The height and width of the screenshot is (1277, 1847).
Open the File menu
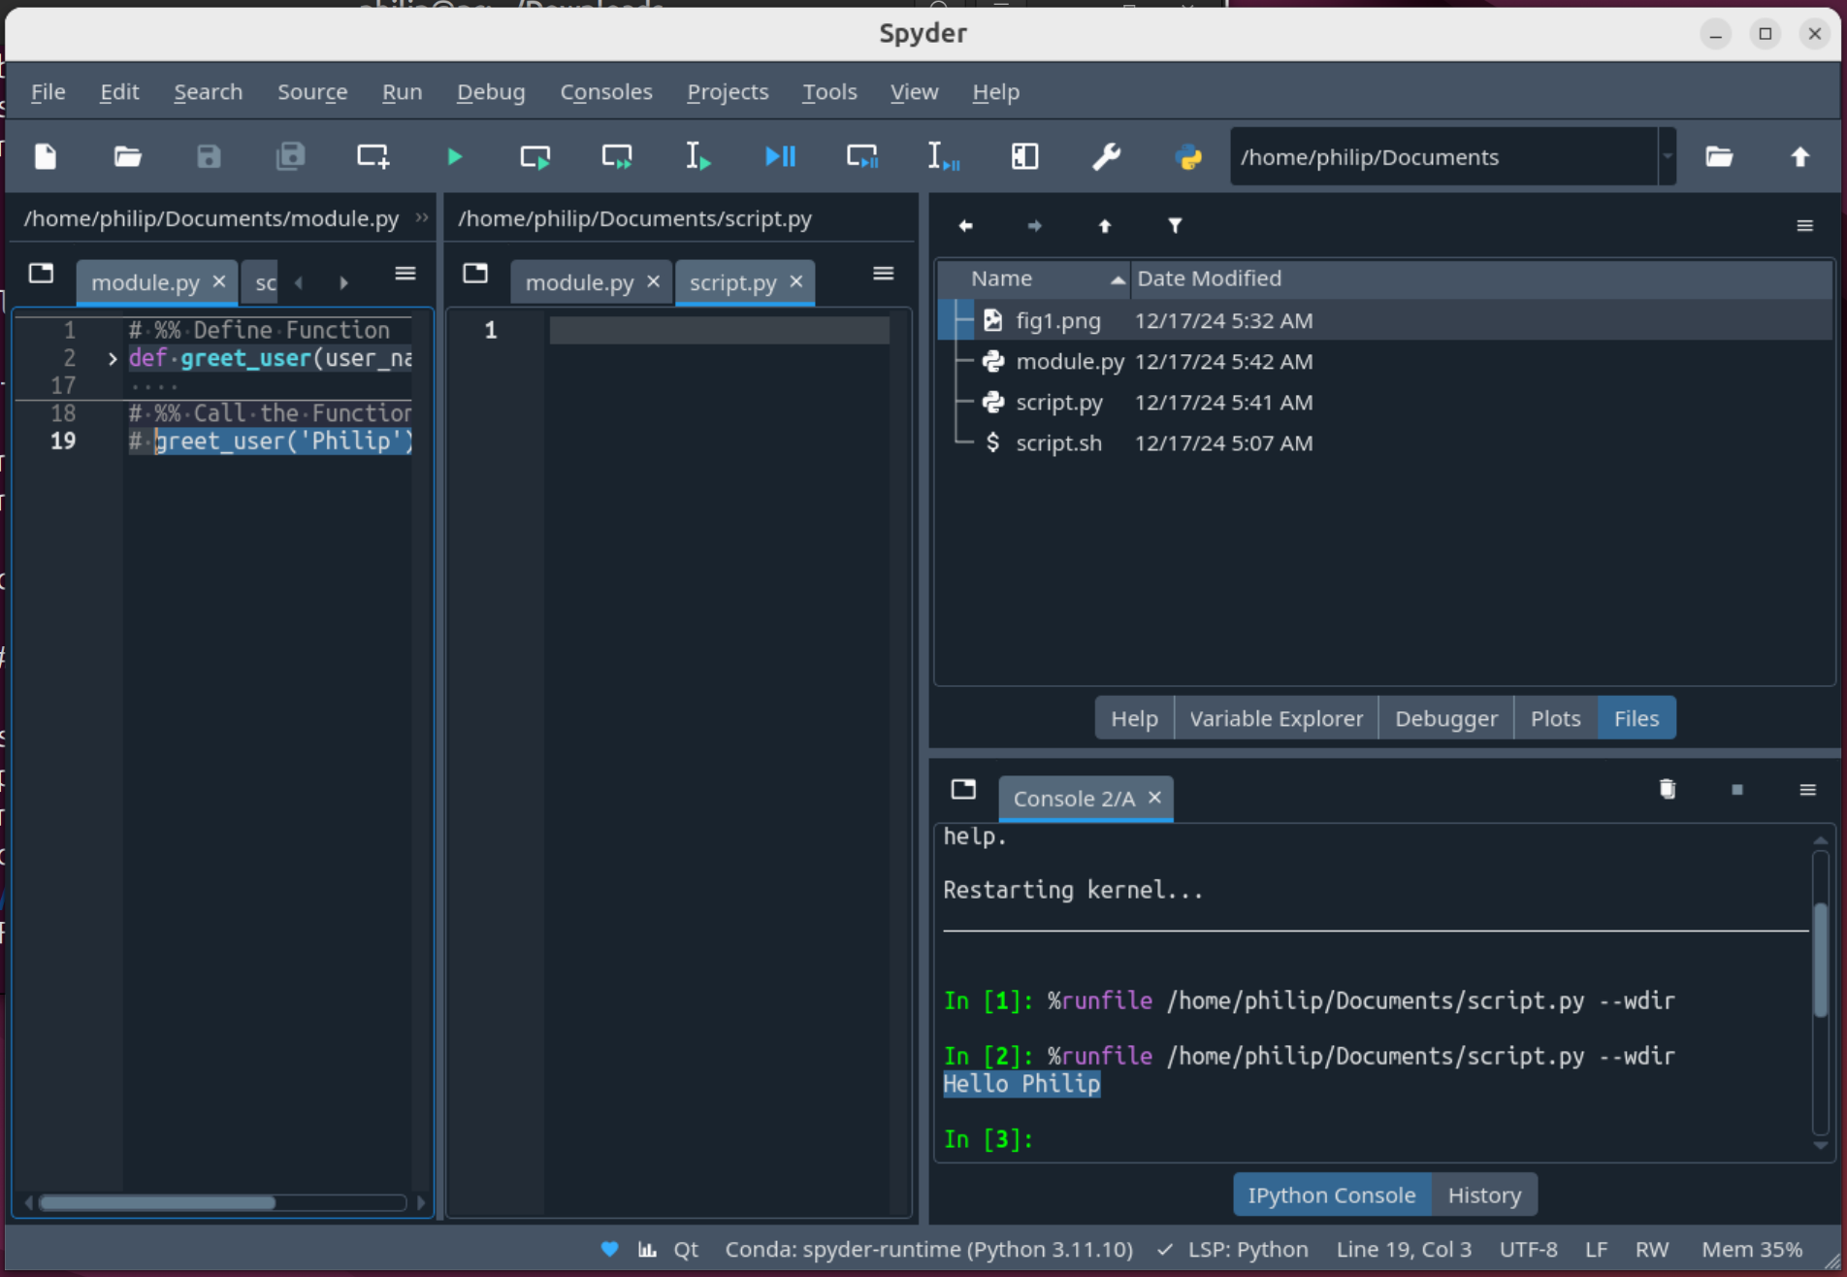48,91
